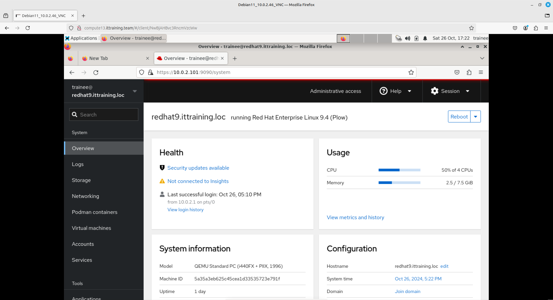The height and width of the screenshot is (300, 553).
Task: Select the Overview taskbar window button
Action: click(134, 38)
